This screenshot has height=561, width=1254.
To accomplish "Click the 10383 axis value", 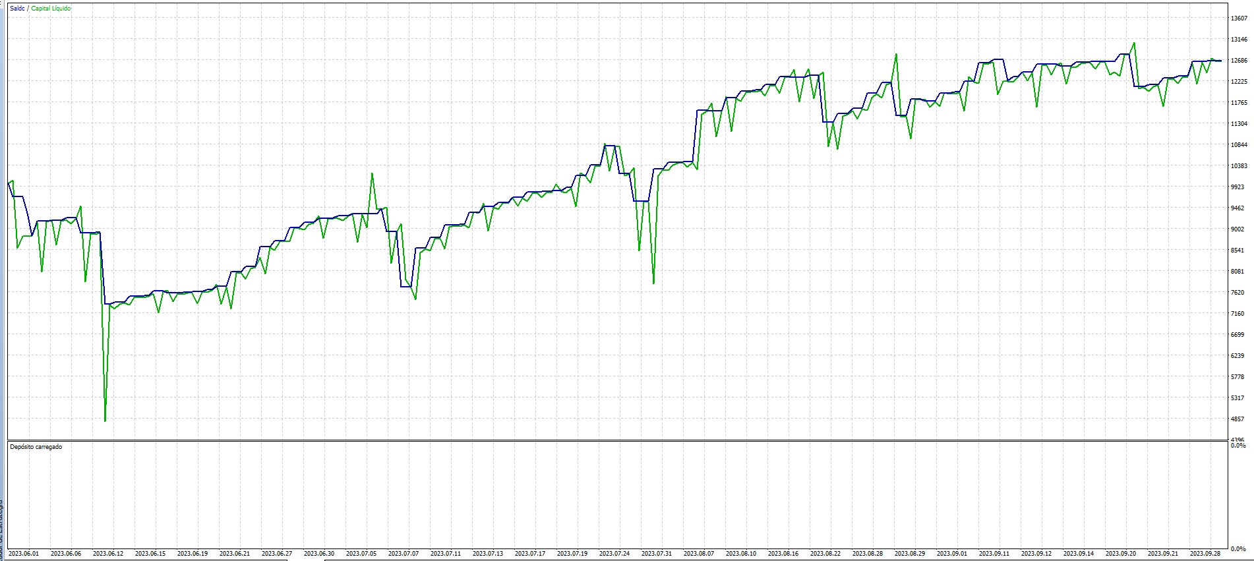I will click(x=1239, y=166).
